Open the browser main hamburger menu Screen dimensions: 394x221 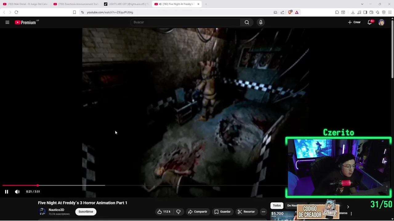(x=390, y=12)
